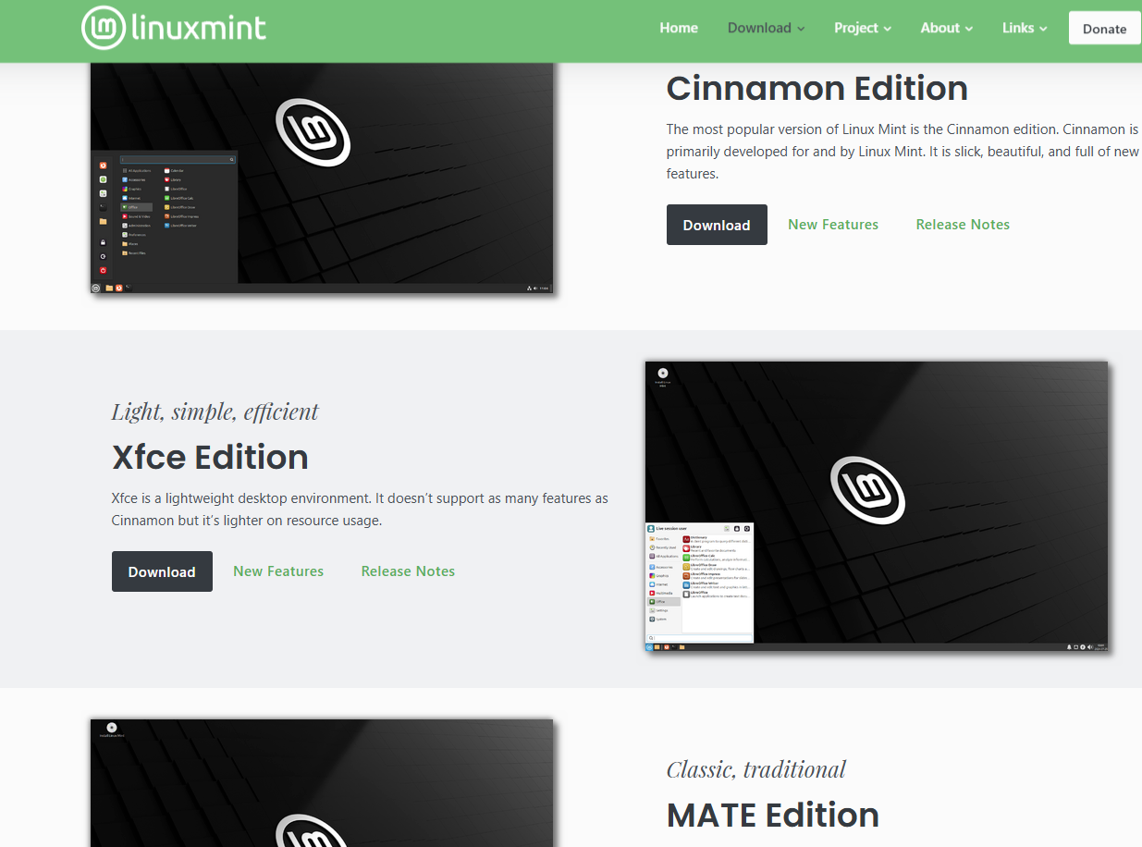The width and height of the screenshot is (1142, 847).
Task: Click the Linux Mint logo in header
Action: [174, 28]
